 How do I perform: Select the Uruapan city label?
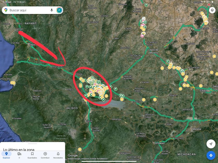click(160, 143)
